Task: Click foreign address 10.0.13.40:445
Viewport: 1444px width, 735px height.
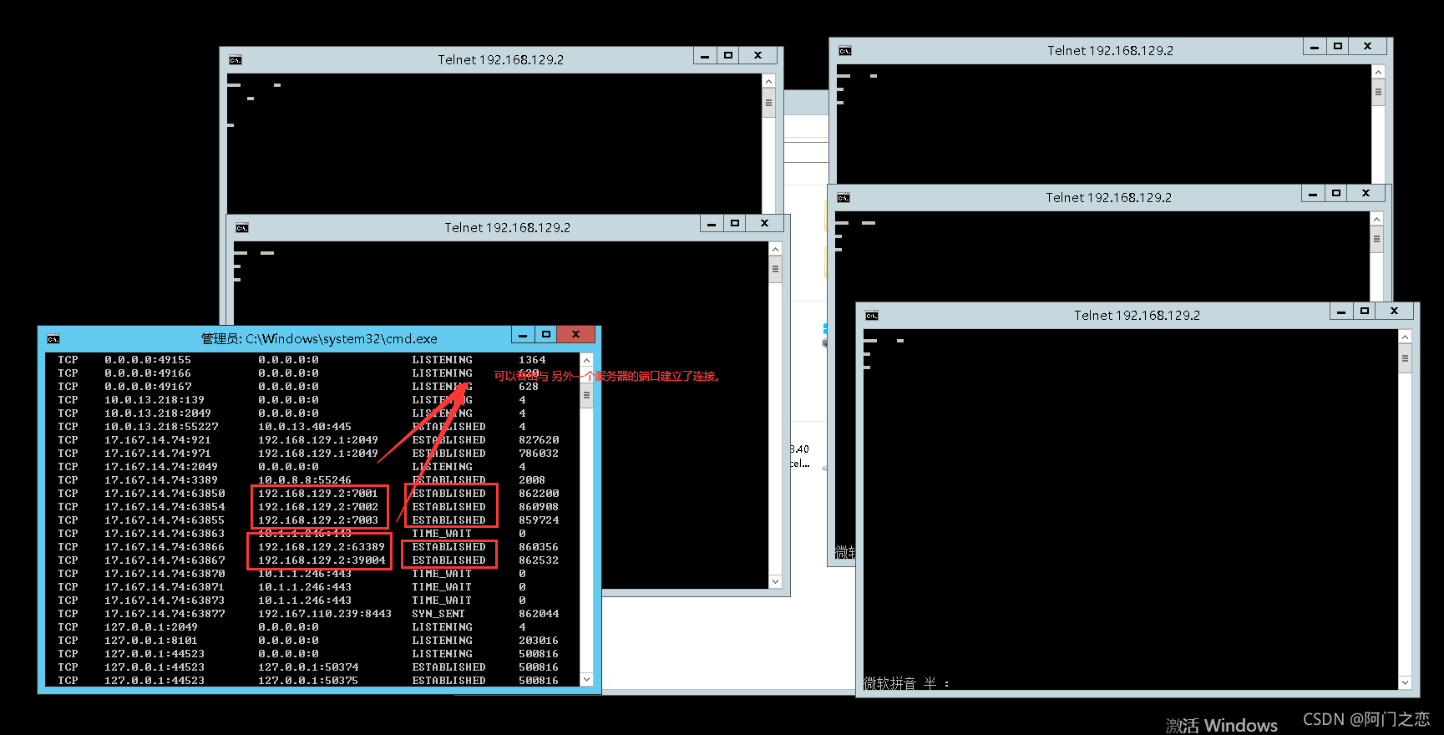Action: [305, 427]
